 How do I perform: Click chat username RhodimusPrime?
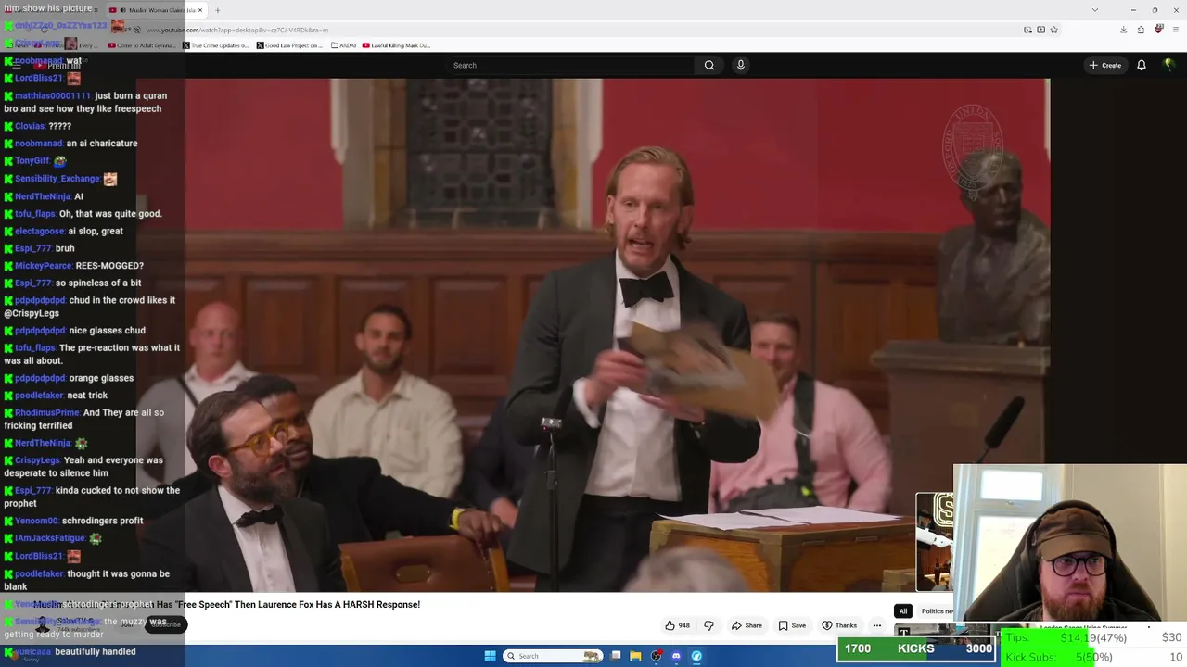46,413
